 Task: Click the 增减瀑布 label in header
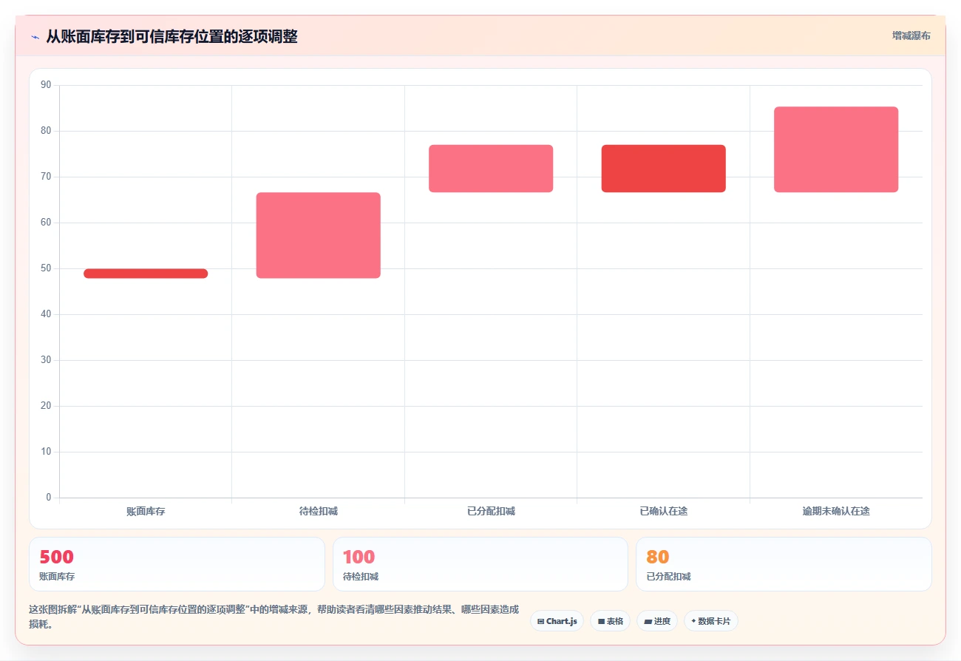(x=911, y=35)
